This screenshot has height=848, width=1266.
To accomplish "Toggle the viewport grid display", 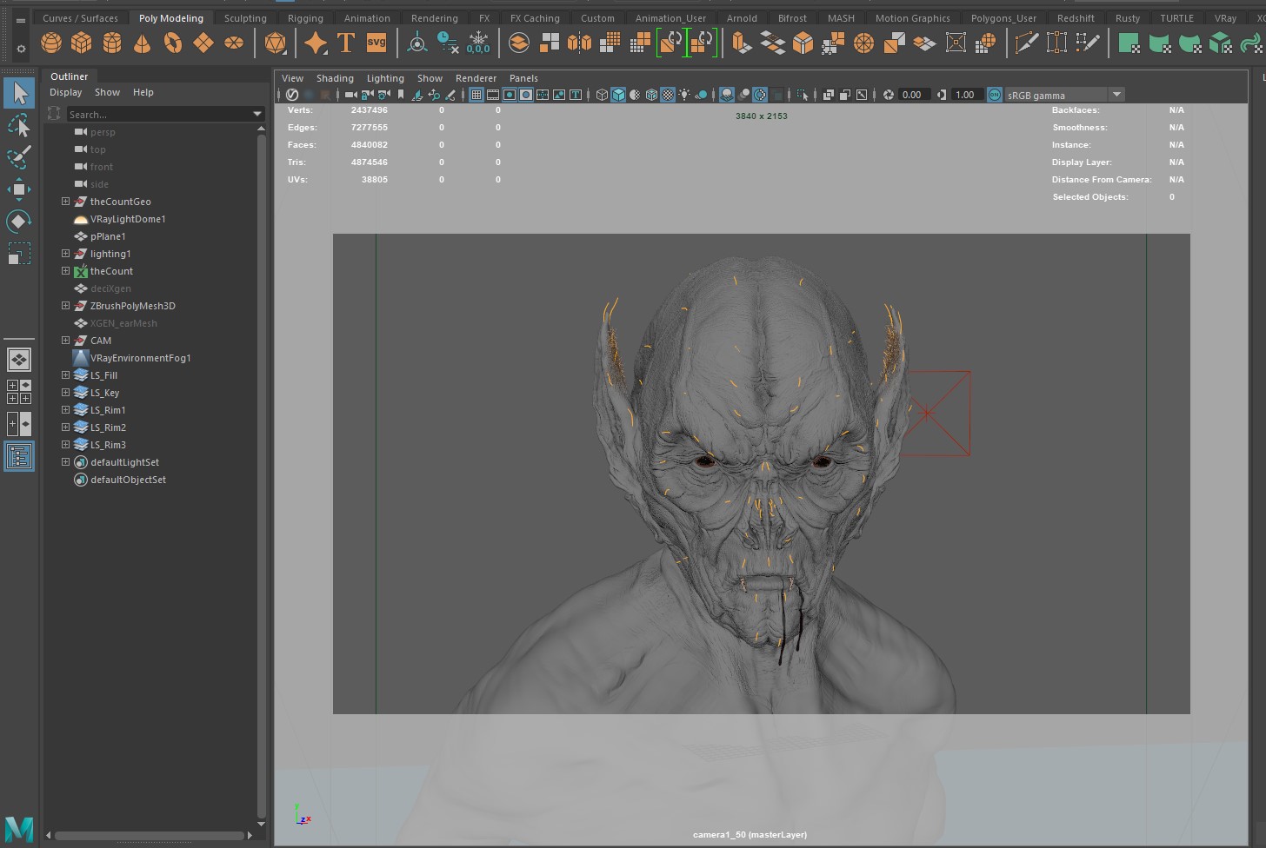I will click(x=476, y=95).
